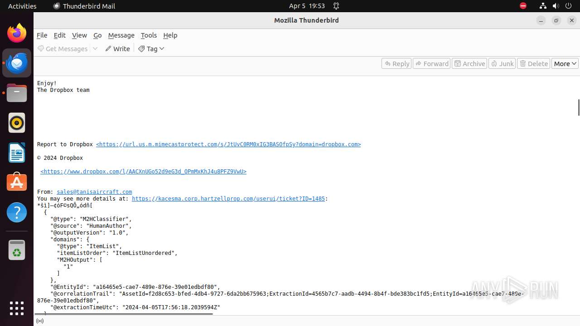Image resolution: width=580 pixels, height=326 pixels.
Task: Open the Tag dropdown
Action: (151, 48)
